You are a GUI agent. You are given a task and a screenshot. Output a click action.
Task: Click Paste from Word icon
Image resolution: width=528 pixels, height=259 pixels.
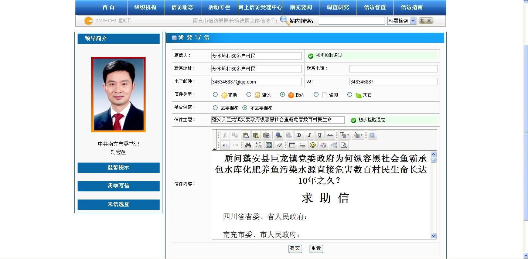[x=266, y=135]
